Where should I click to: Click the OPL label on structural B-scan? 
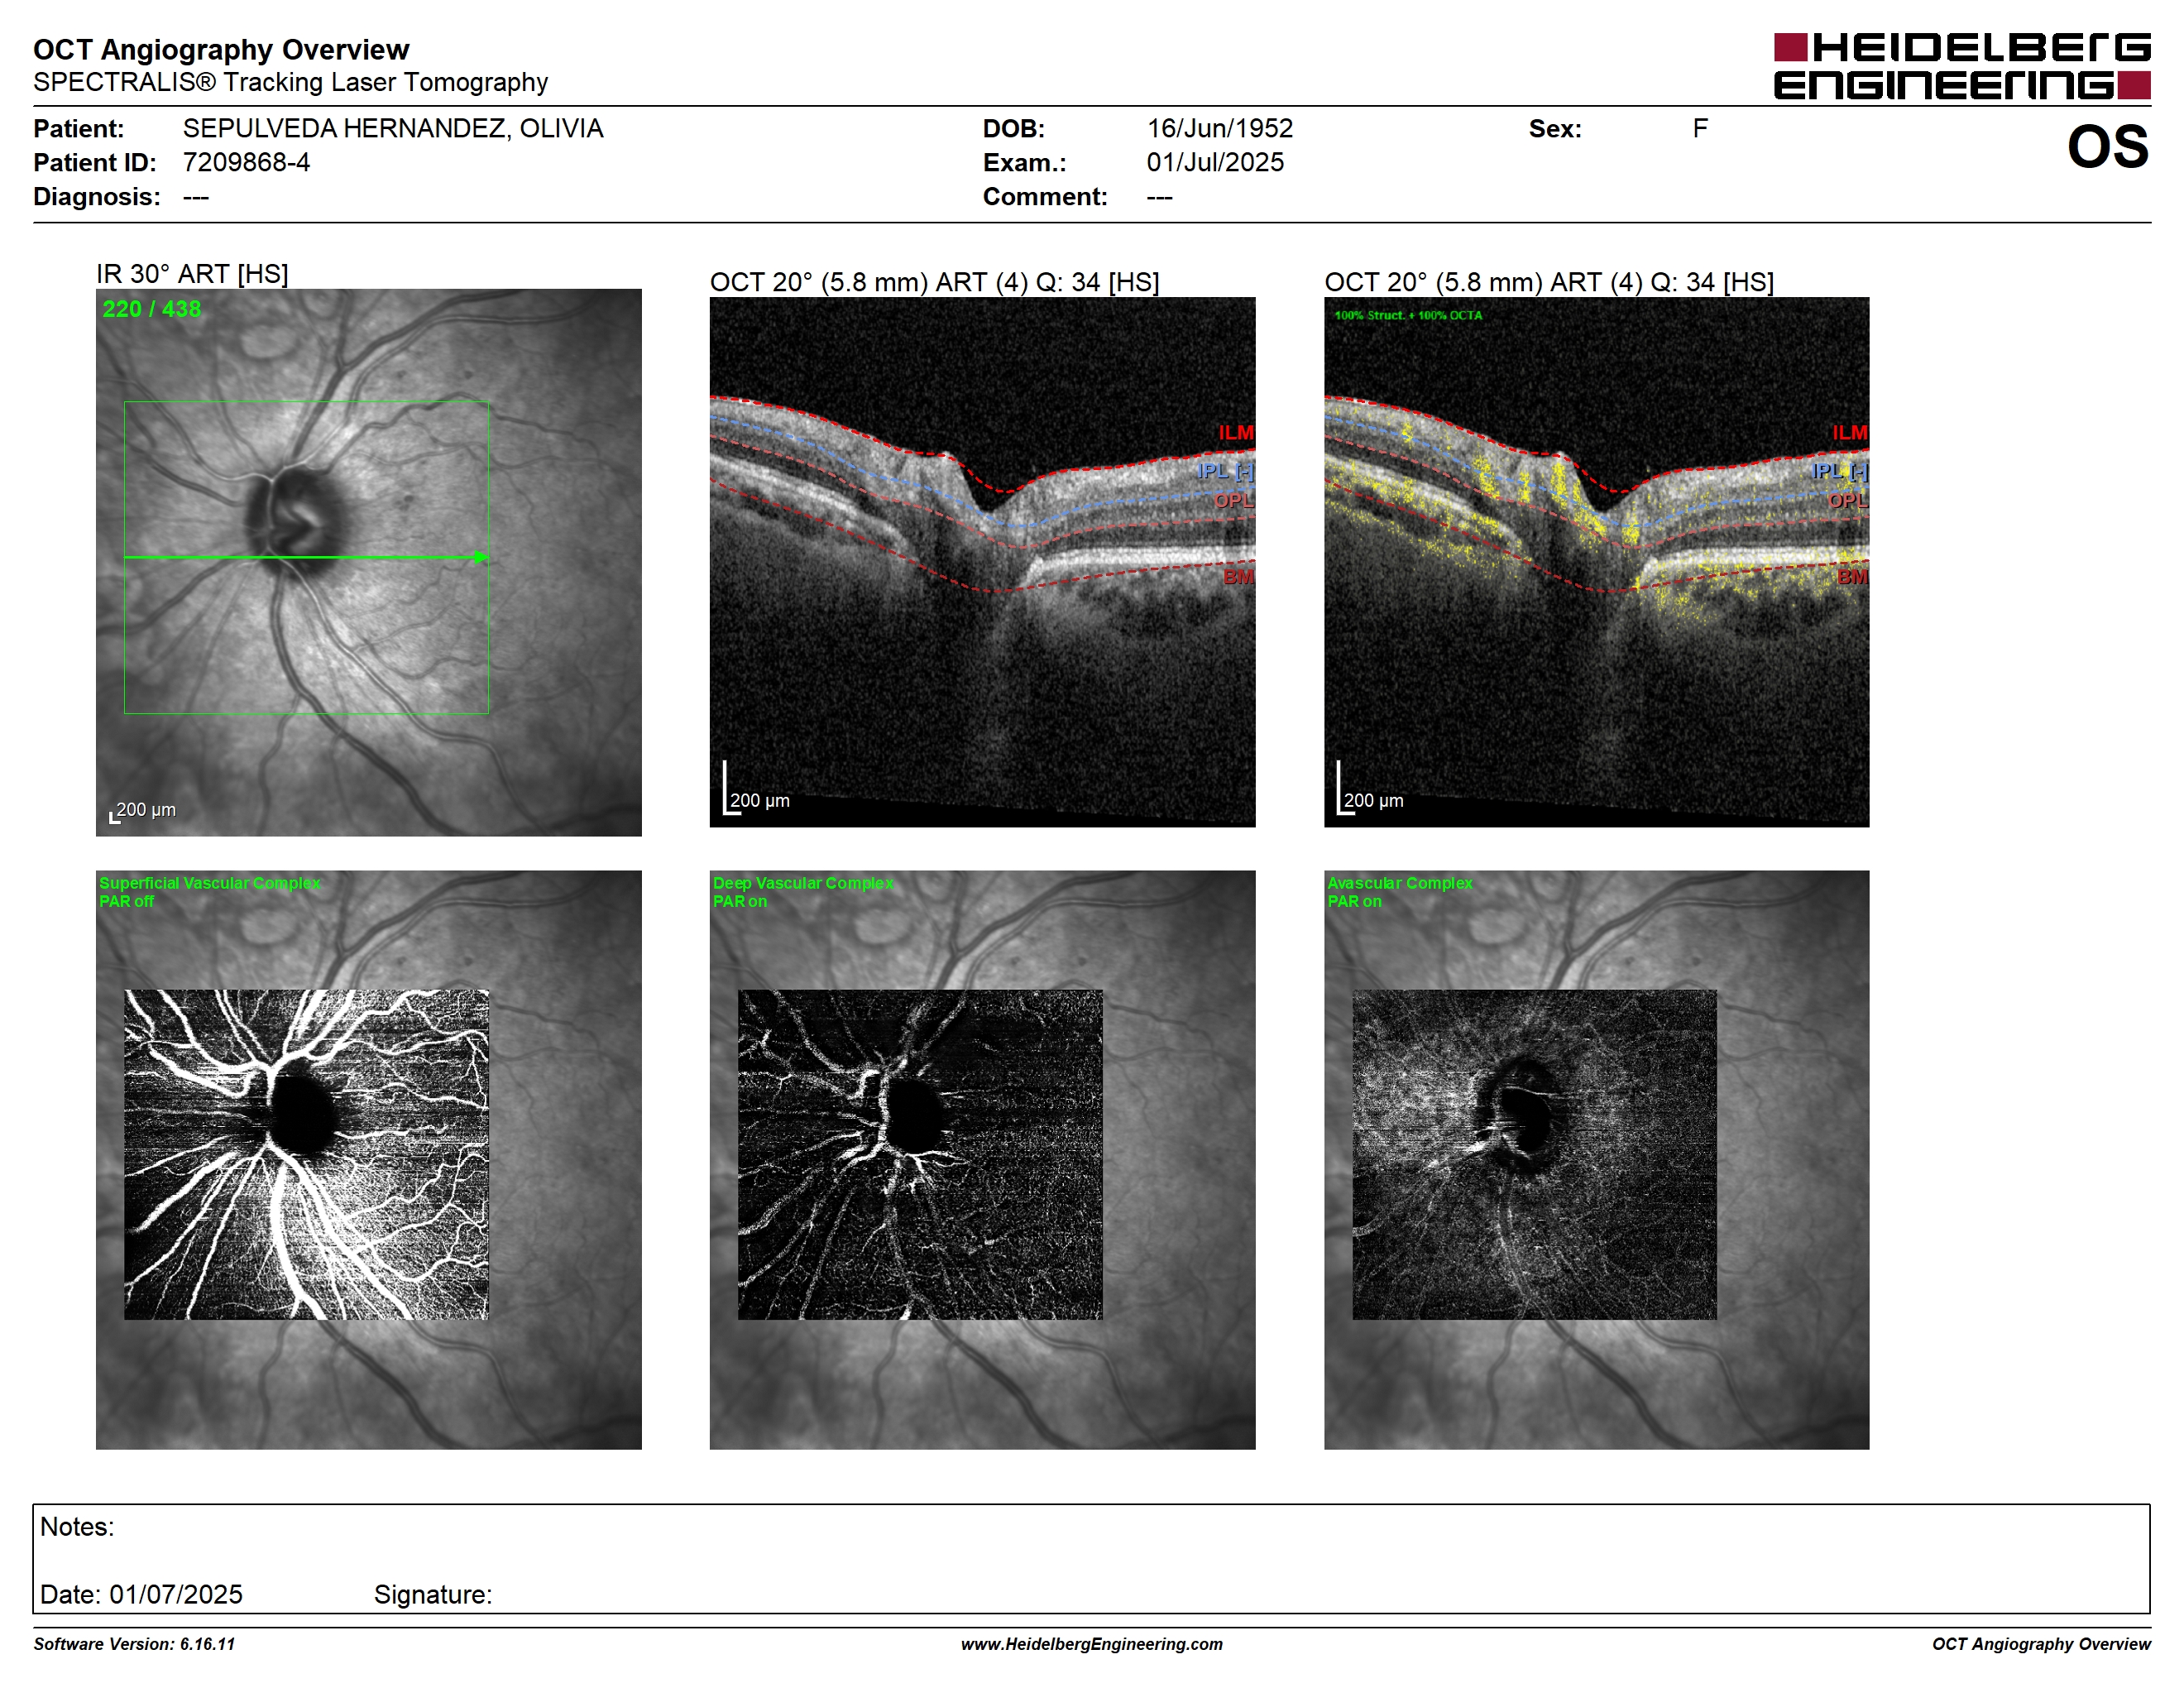[x=1234, y=500]
